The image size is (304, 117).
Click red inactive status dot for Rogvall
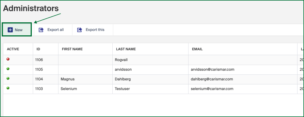click(x=8, y=59)
